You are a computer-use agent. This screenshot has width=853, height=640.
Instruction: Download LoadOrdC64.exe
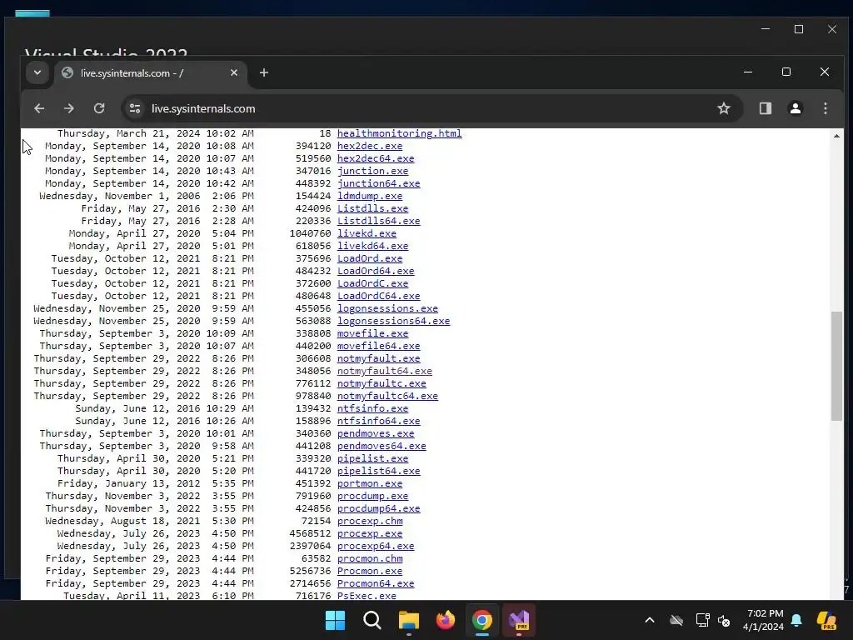[379, 296]
